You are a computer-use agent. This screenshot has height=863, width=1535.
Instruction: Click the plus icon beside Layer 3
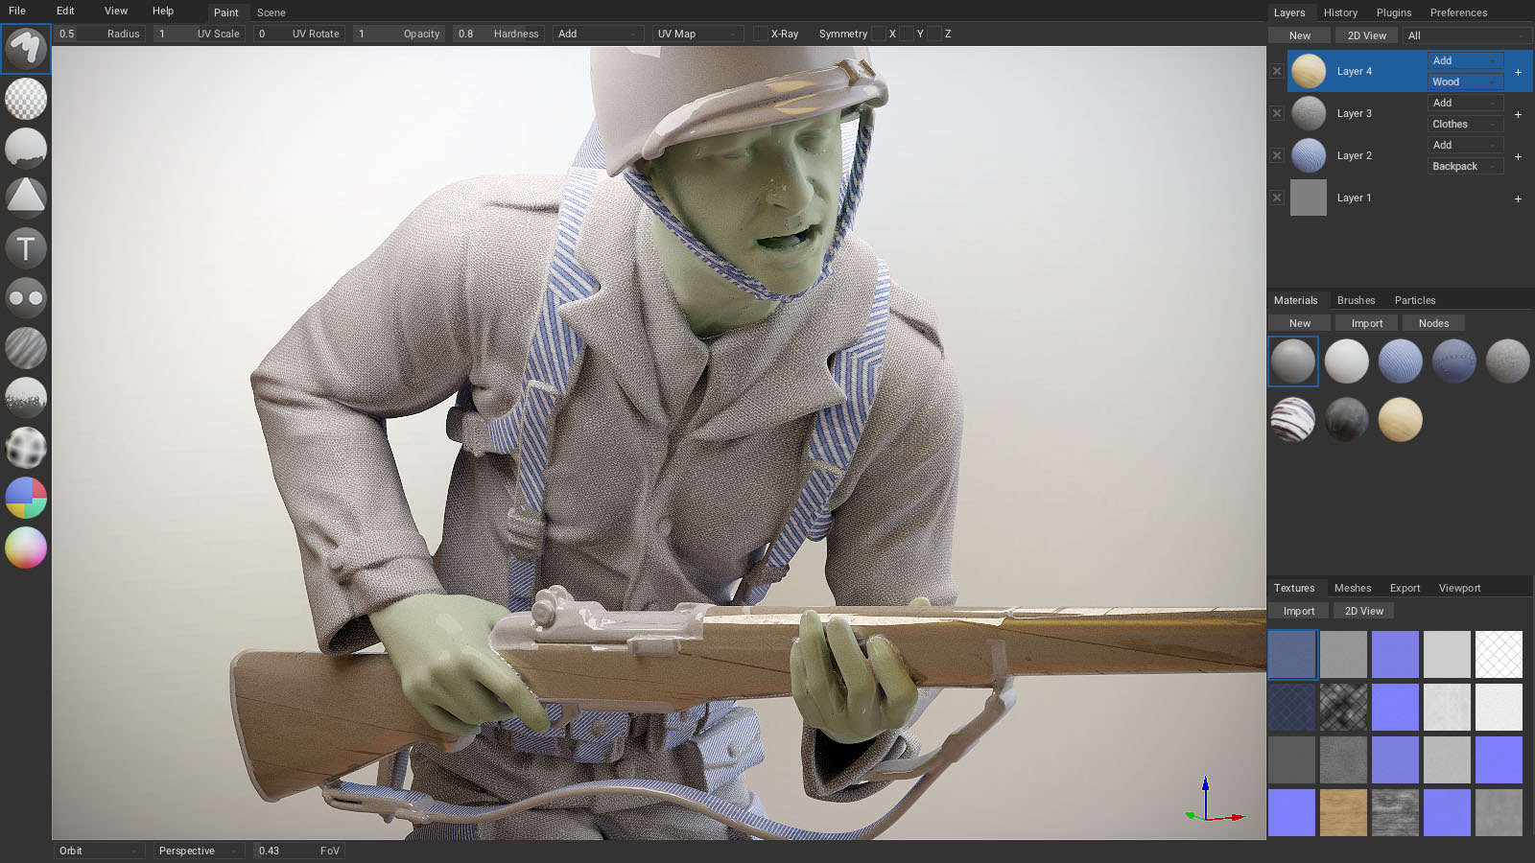(x=1518, y=114)
